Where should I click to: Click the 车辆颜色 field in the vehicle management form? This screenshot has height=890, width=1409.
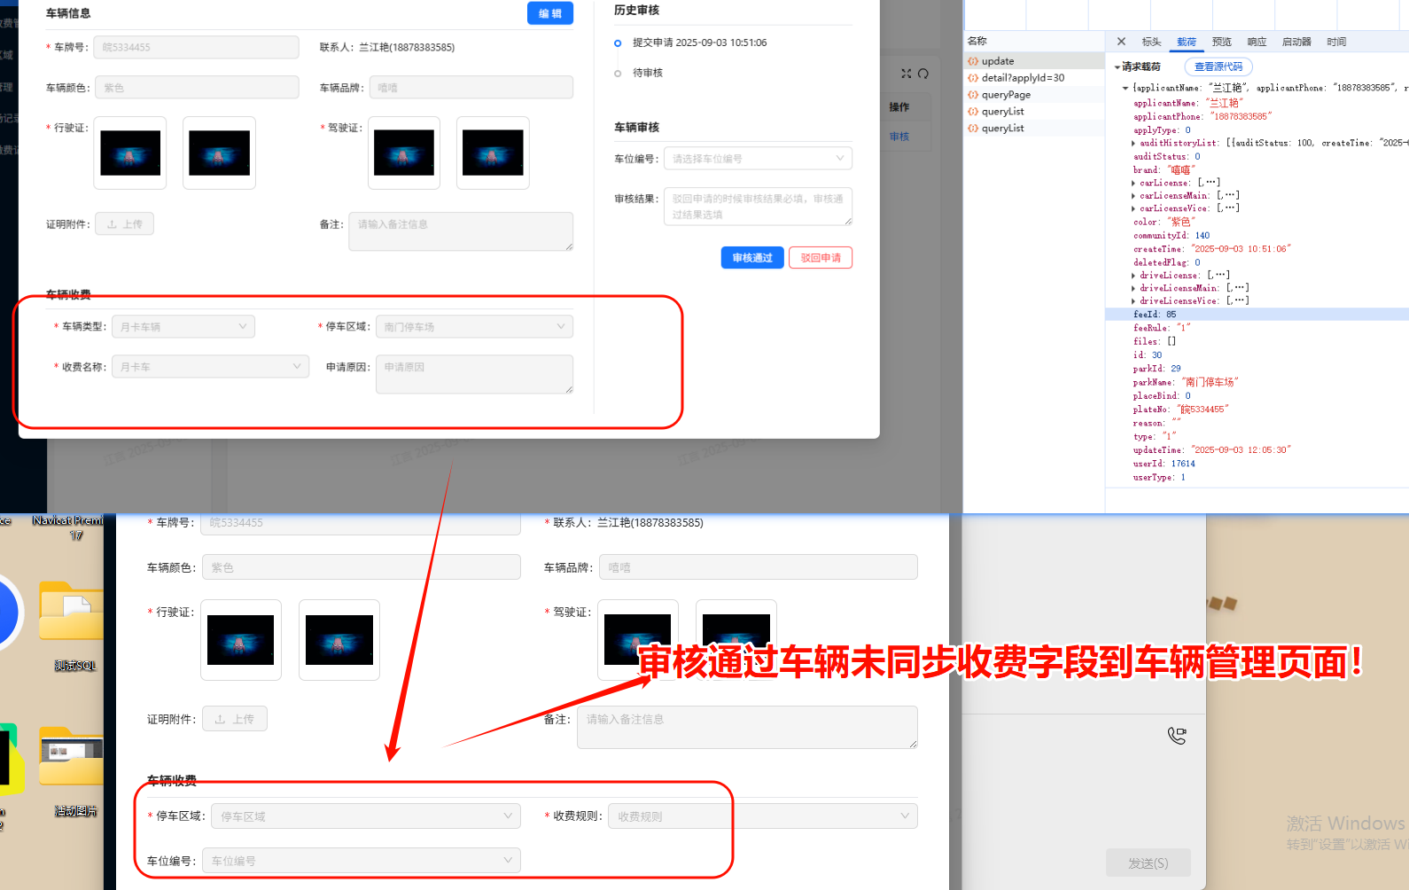tap(362, 567)
